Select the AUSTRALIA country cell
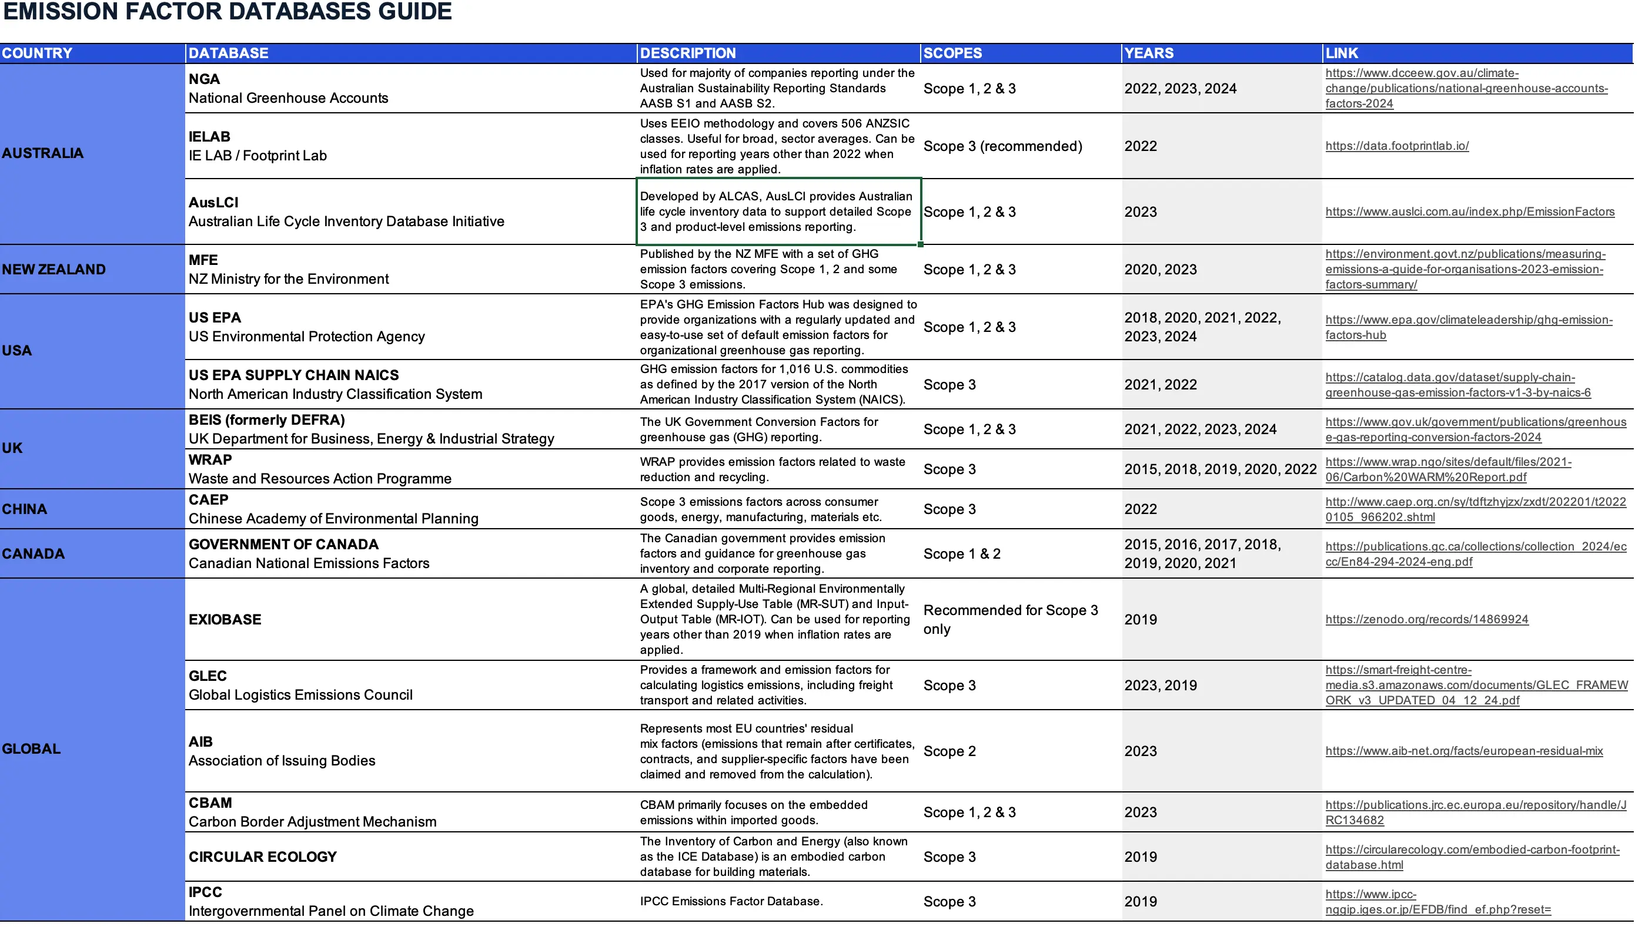Viewport: 1645px width, 927px height. [x=92, y=153]
